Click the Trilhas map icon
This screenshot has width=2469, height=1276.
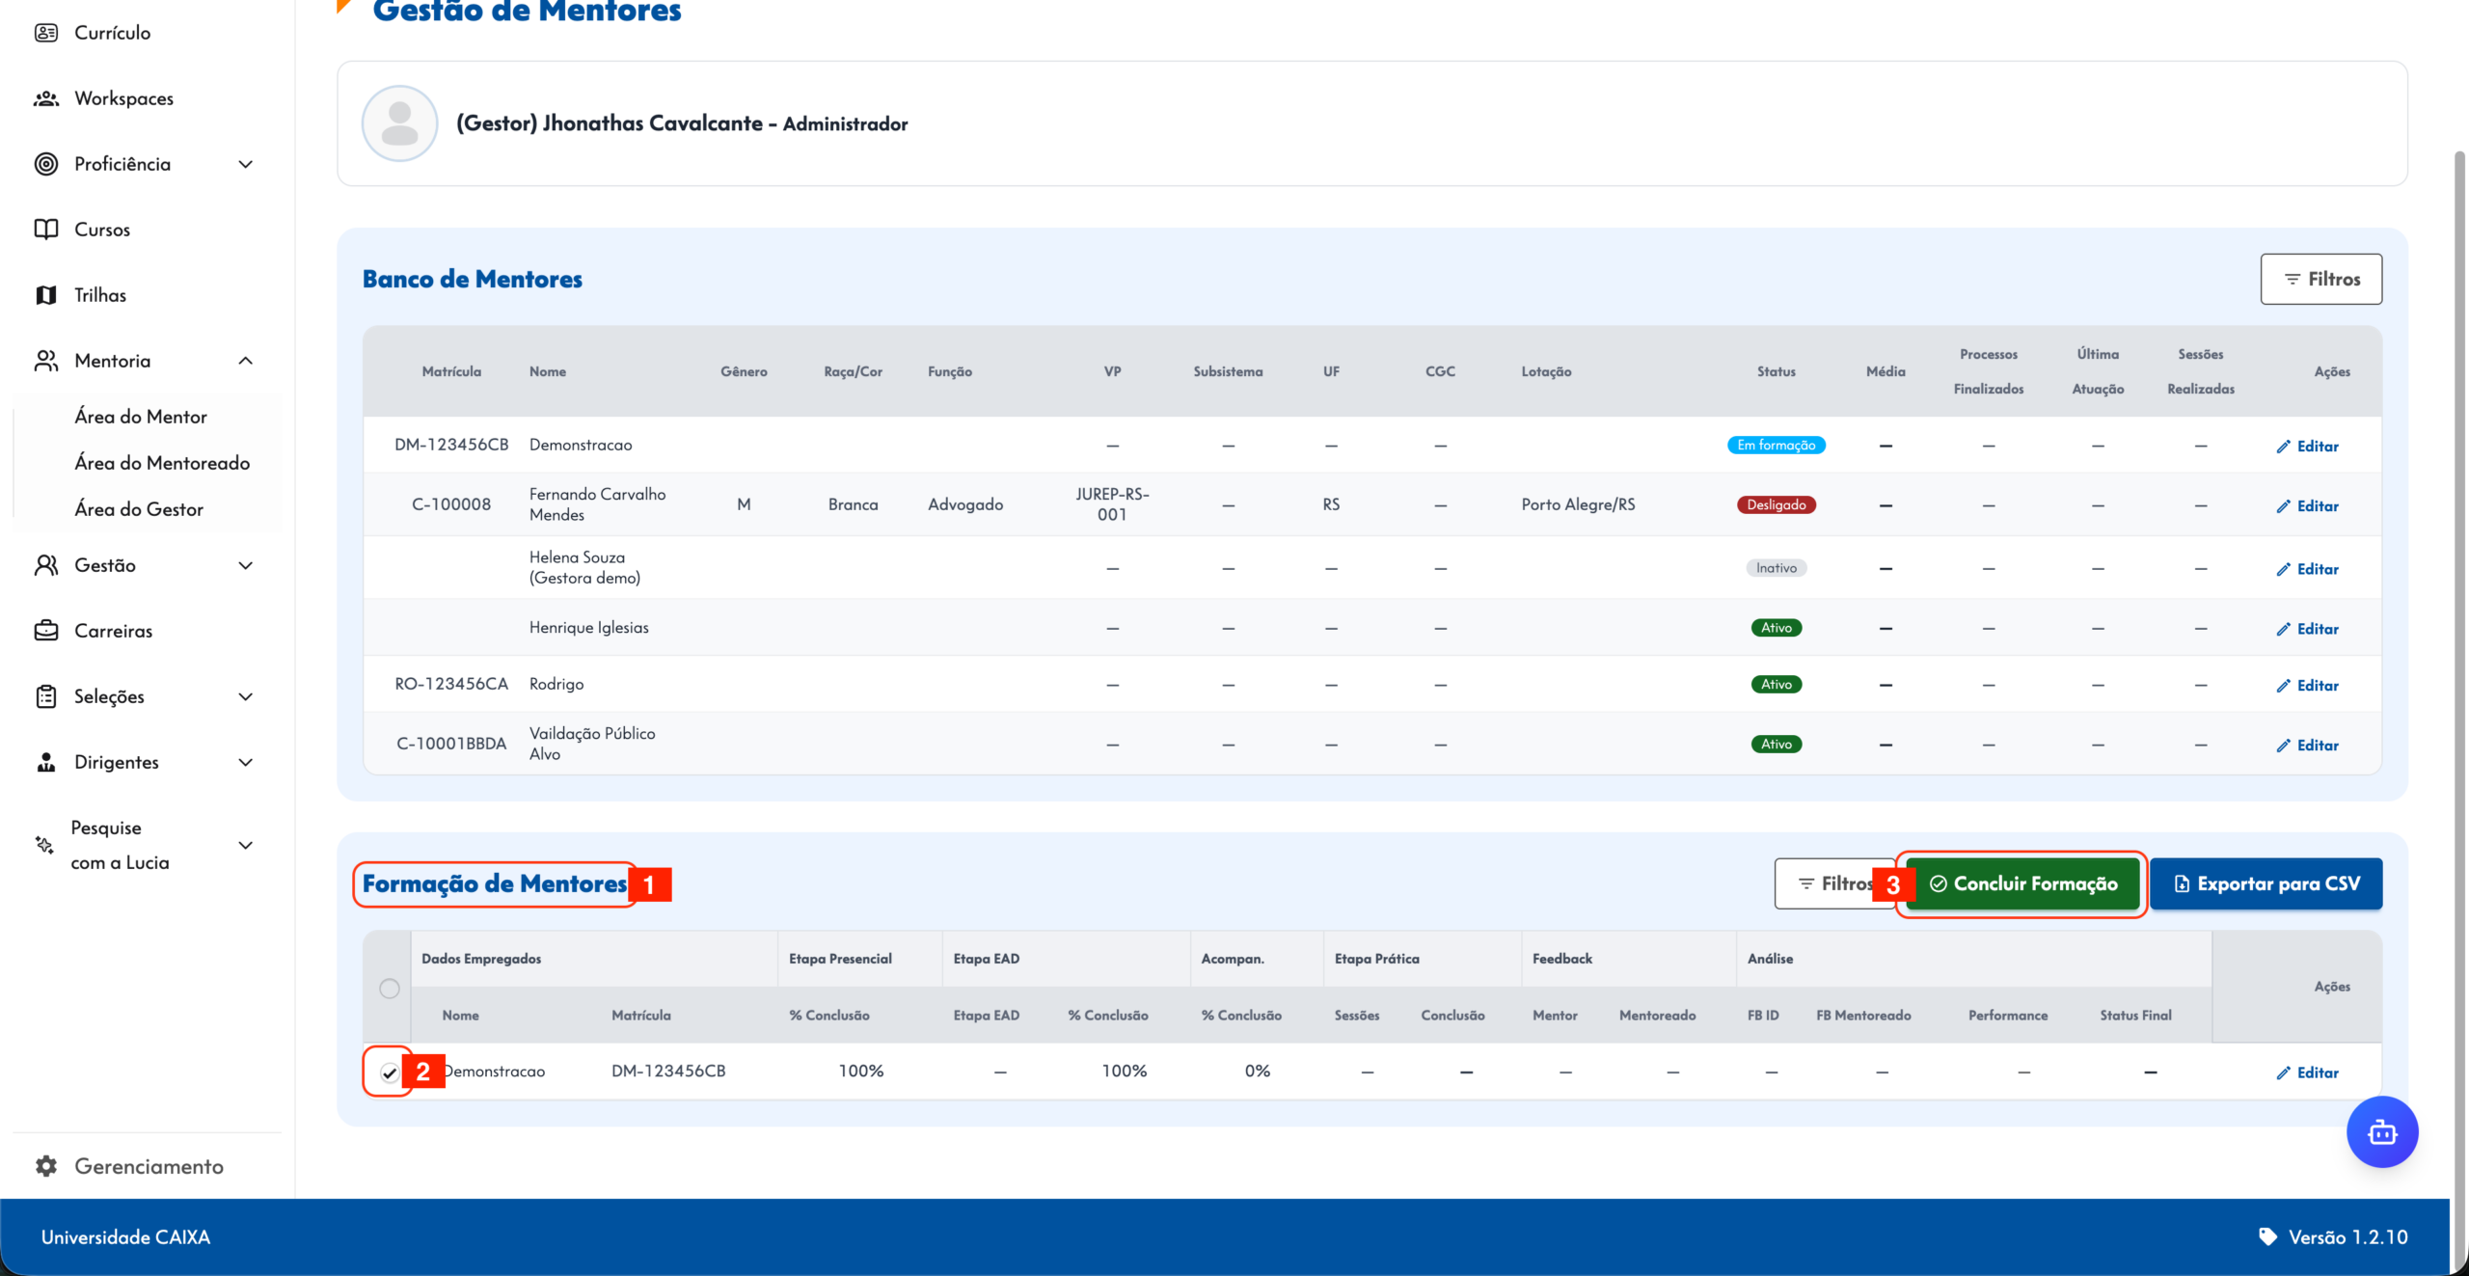tap(45, 295)
